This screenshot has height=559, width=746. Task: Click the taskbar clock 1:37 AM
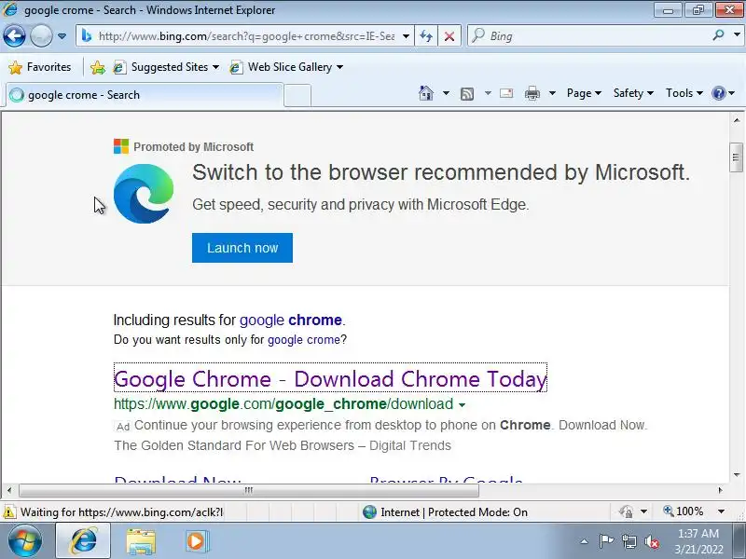(698, 534)
